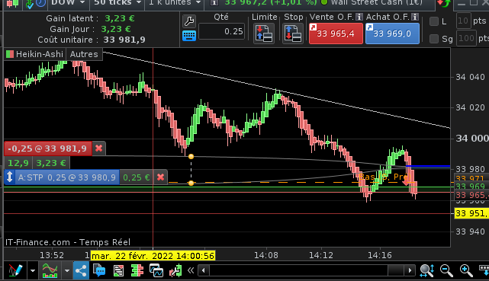Image resolution: width=489 pixels, height=281 pixels.
Task: Cancel the -0,25 @ 33 981,9 position
Action: click(x=99, y=148)
